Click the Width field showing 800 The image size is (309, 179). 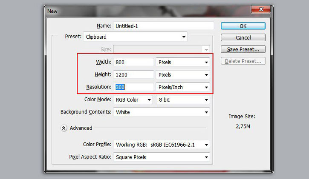tap(133, 62)
